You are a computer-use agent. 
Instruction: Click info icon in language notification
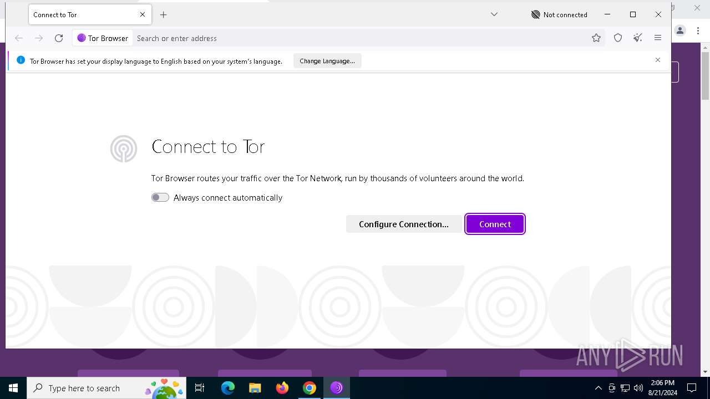[21, 60]
